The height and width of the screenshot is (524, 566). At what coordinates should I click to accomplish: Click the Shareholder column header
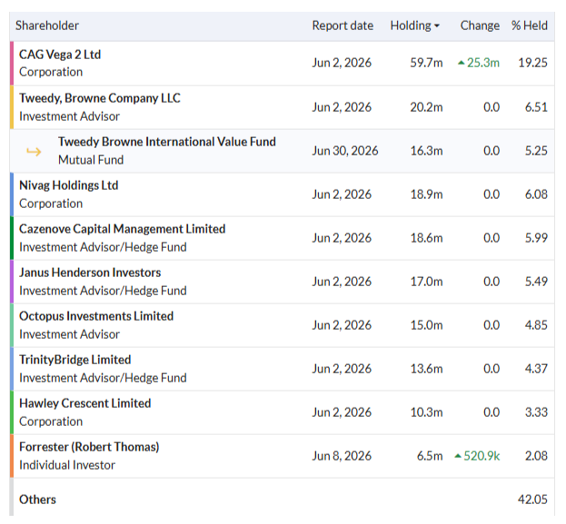[47, 25]
